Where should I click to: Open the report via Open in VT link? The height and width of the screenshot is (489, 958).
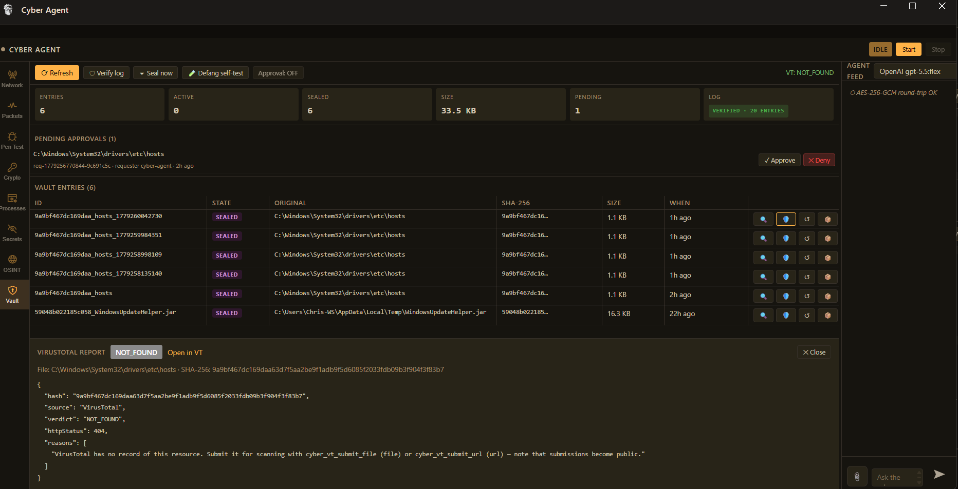click(185, 353)
